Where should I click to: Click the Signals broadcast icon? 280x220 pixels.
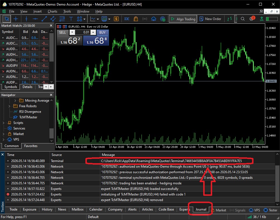click(x=145, y=19)
